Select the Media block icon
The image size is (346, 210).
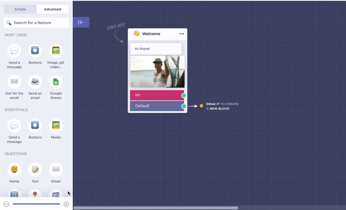[x=56, y=125]
